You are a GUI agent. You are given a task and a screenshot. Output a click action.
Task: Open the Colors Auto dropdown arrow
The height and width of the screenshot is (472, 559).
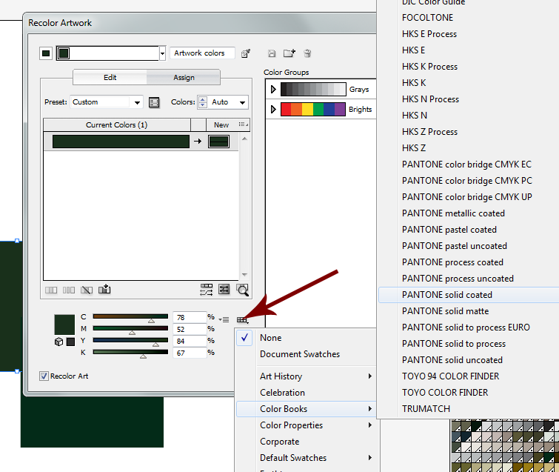(242, 102)
